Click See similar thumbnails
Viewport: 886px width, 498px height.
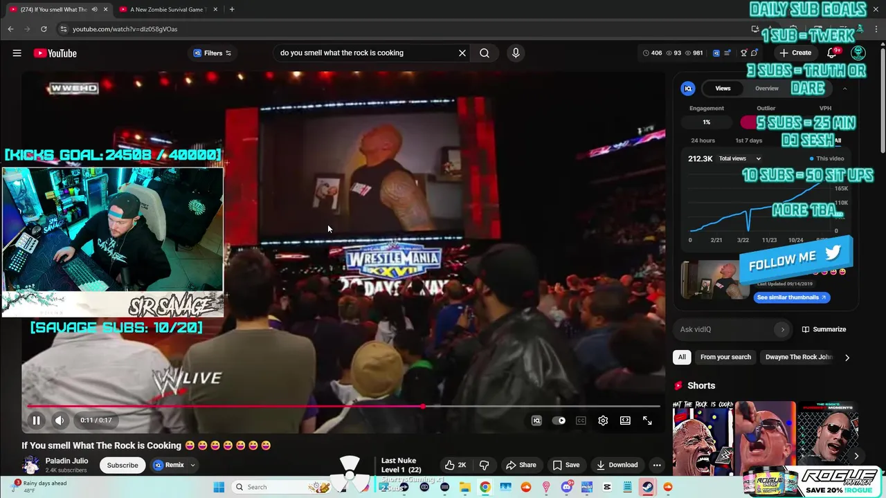pyautogui.click(x=791, y=297)
